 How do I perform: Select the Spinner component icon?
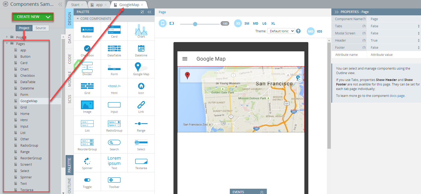pos(87,161)
